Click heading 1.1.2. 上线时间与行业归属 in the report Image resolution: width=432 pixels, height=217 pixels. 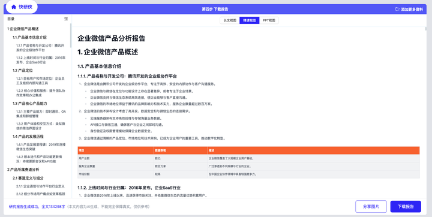click(x=129, y=188)
